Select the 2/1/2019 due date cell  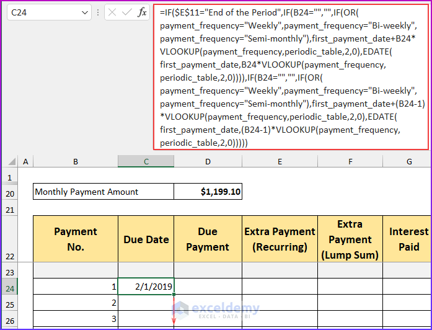(146, 287)
